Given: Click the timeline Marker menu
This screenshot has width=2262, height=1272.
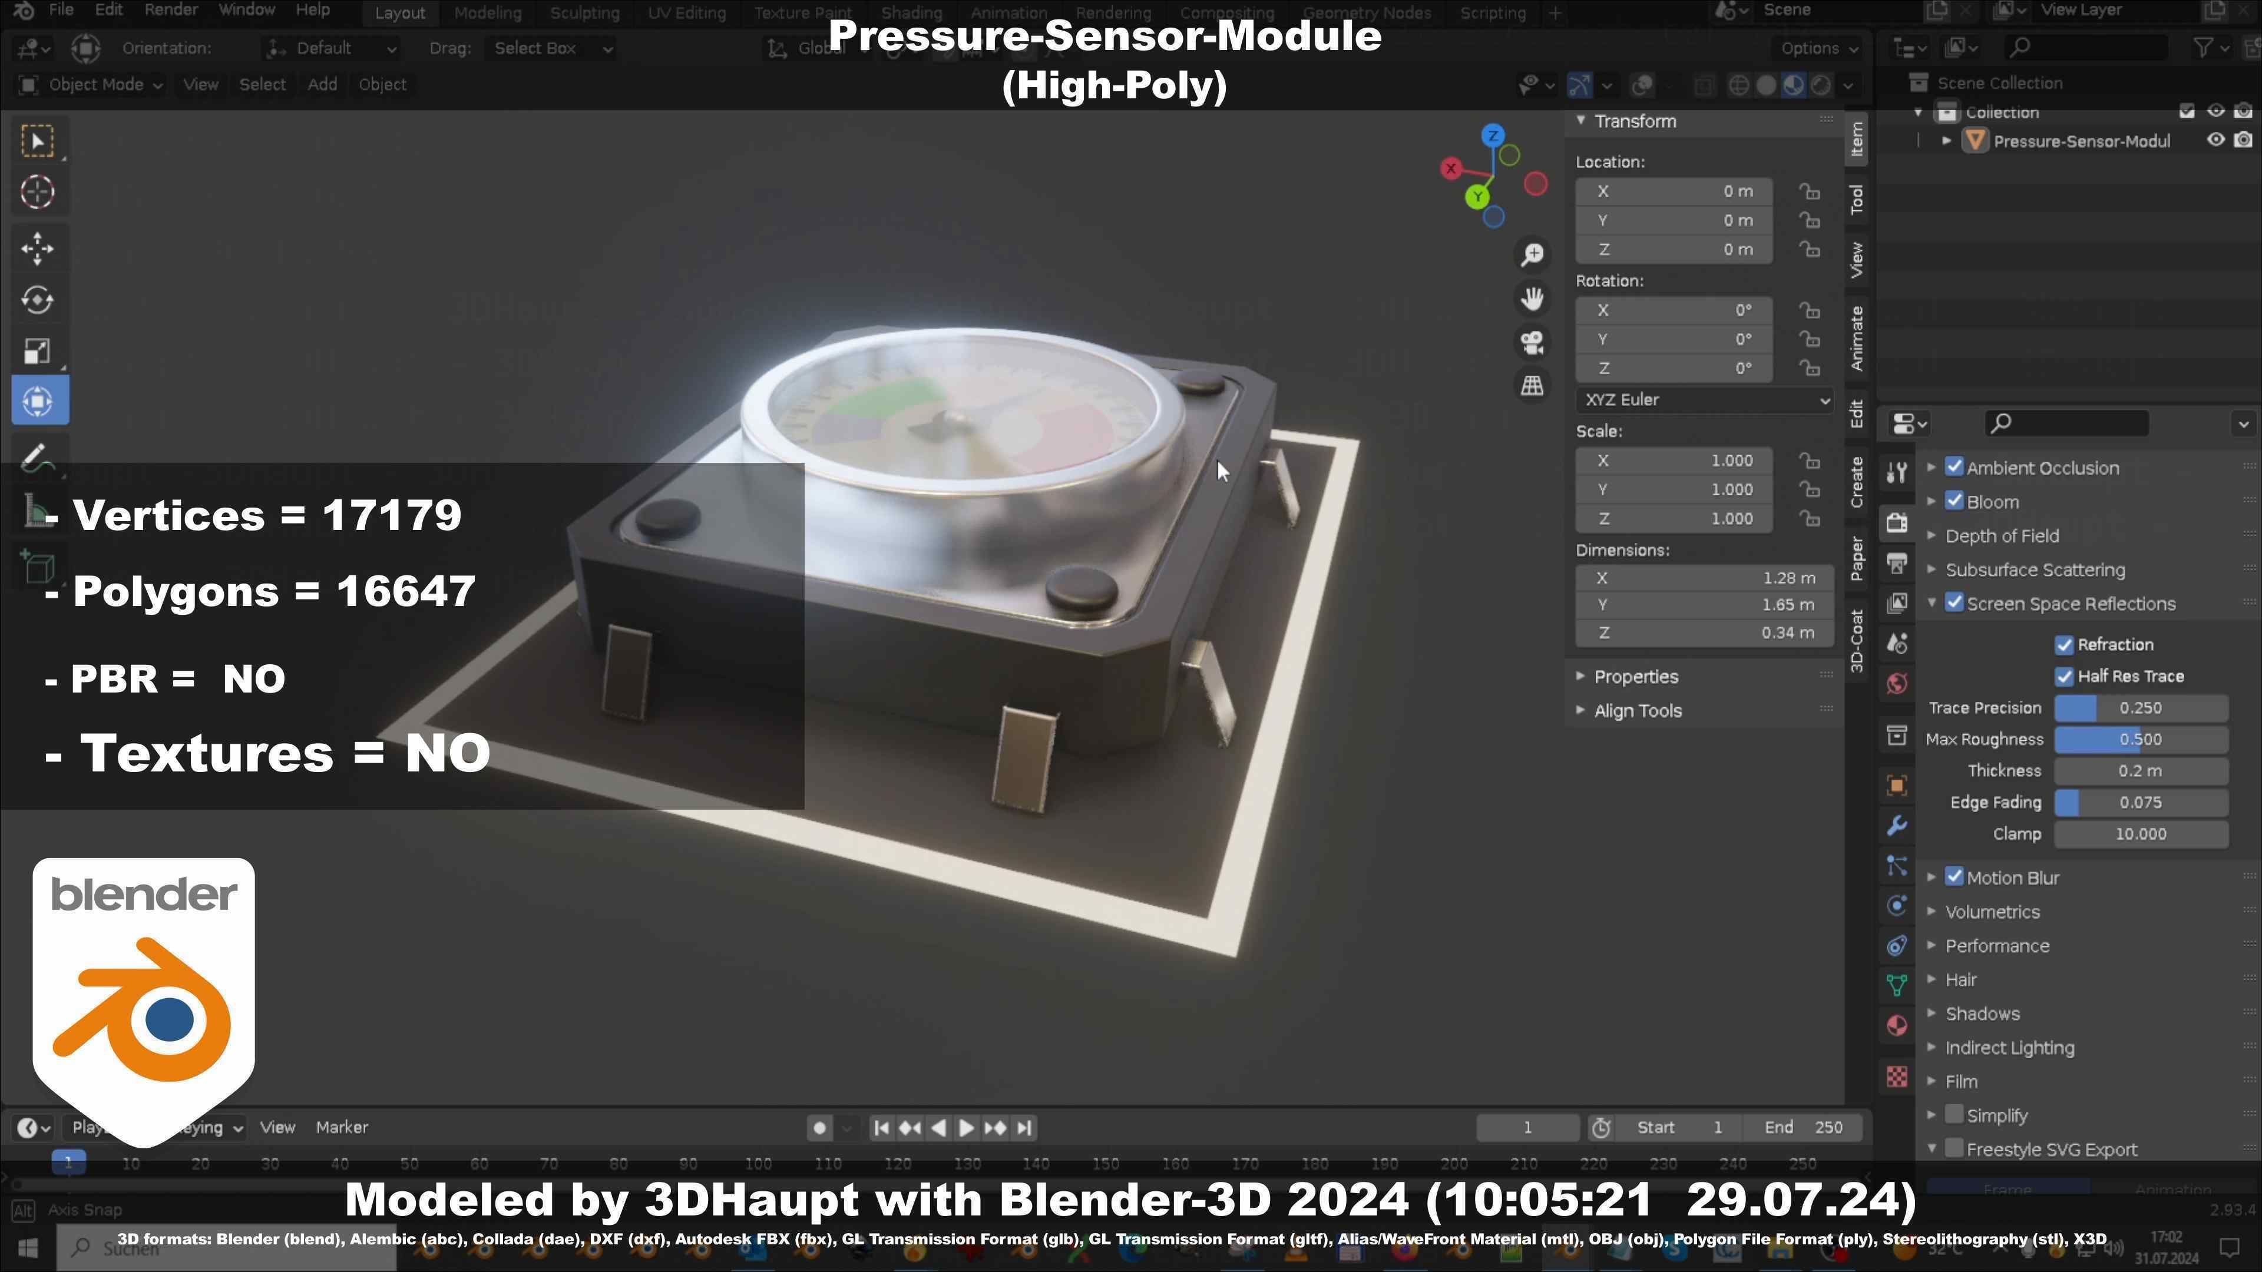Looking at the screenshot, I should point(342,1127).
